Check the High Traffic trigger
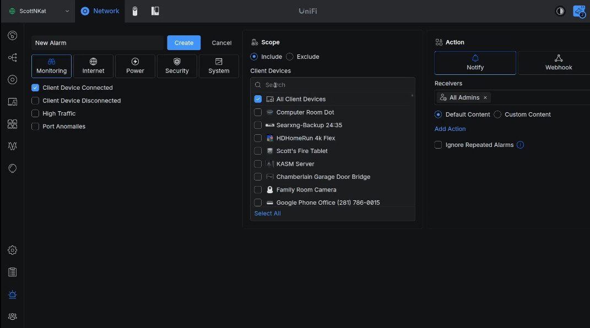 [35, 113]
